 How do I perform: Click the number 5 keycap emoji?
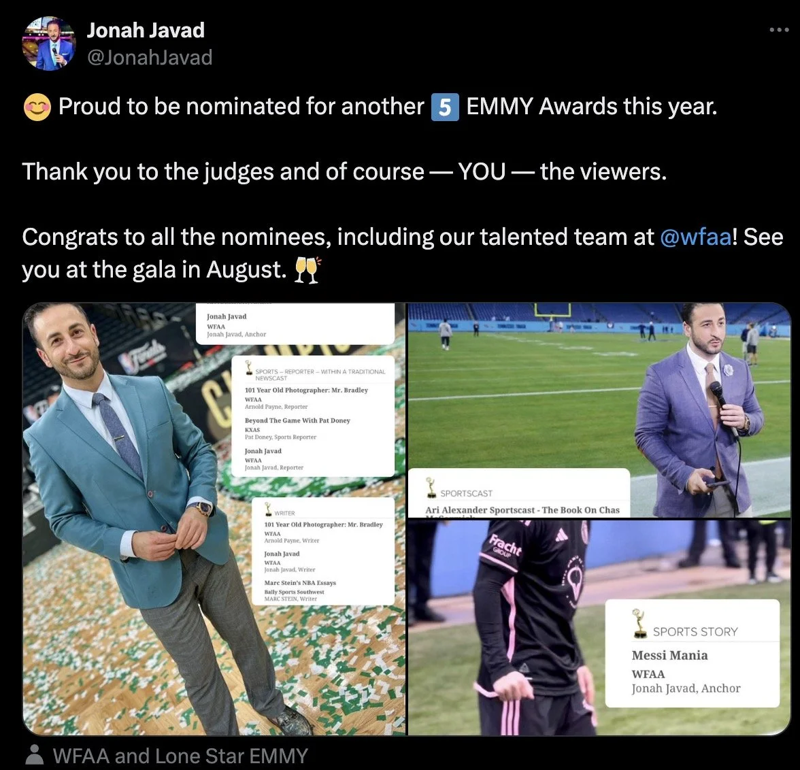point(445,107)
